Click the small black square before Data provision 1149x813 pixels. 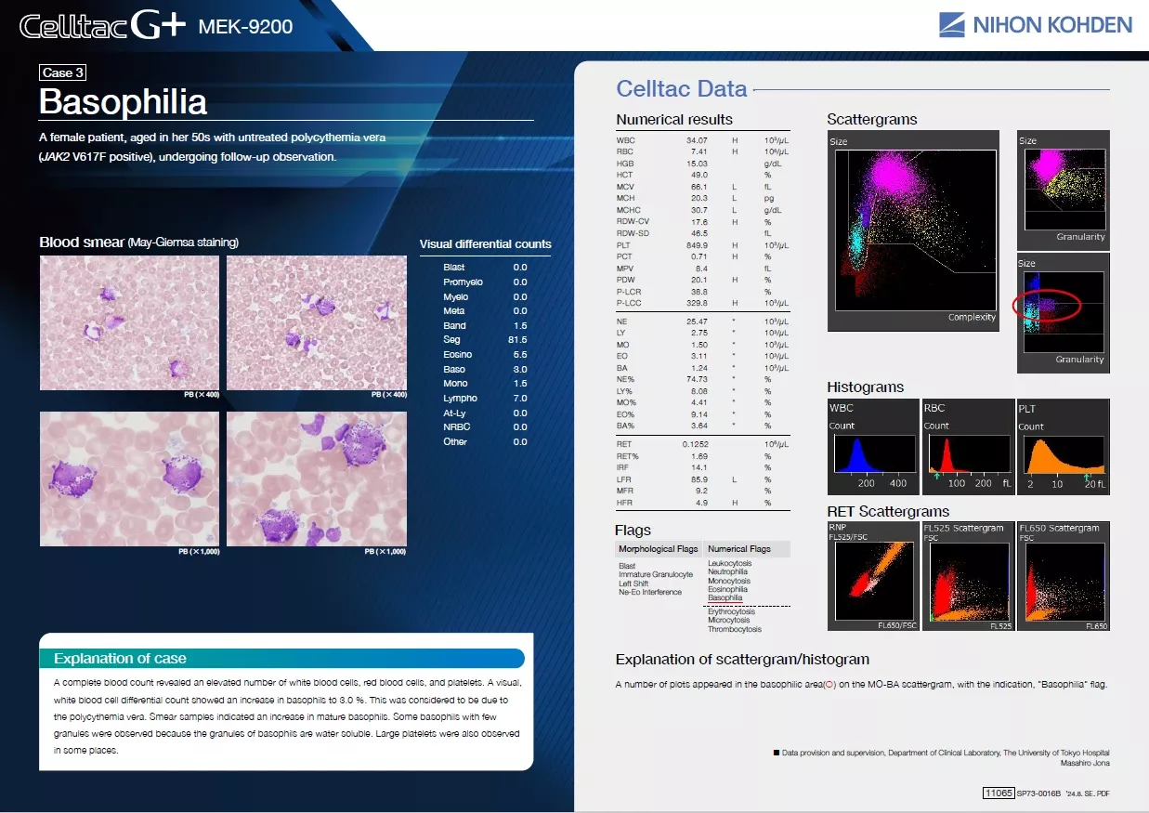(x=776, y=753)
